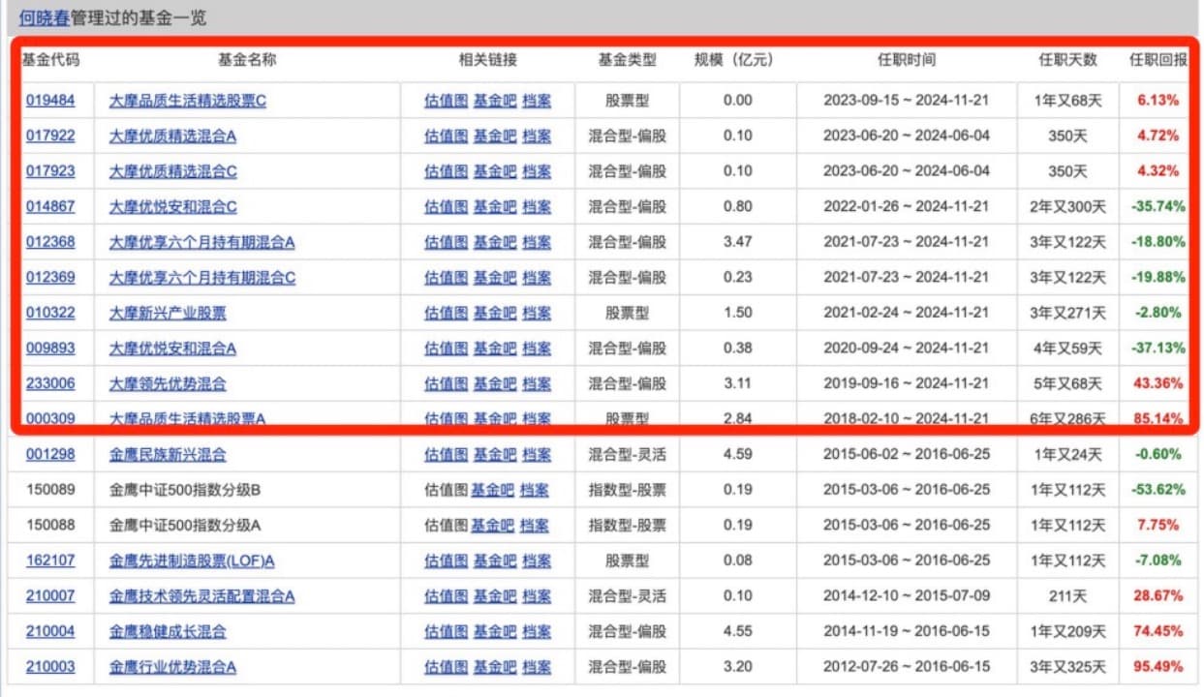1204x697 pixels.
Task: Open fund code 210007 link
Action: point(49,596)
